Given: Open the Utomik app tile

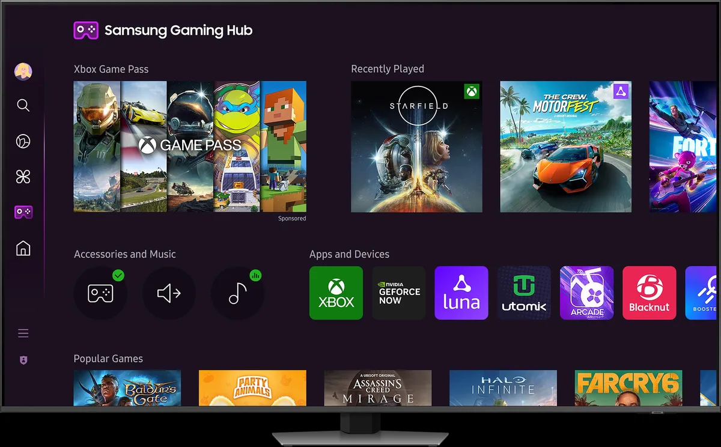Looking at the screenshot, I should click(x=524, y=293).
